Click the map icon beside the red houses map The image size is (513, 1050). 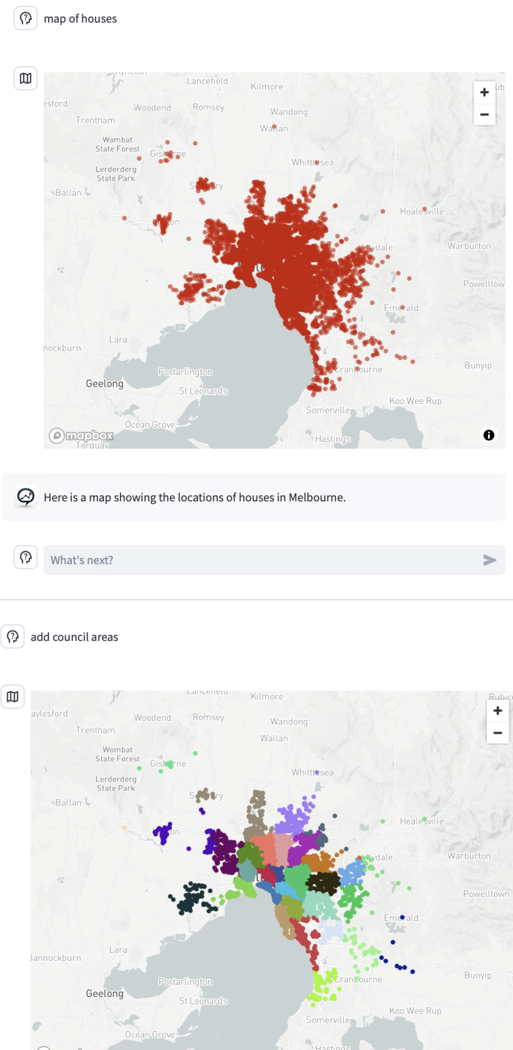pos(26,78)
